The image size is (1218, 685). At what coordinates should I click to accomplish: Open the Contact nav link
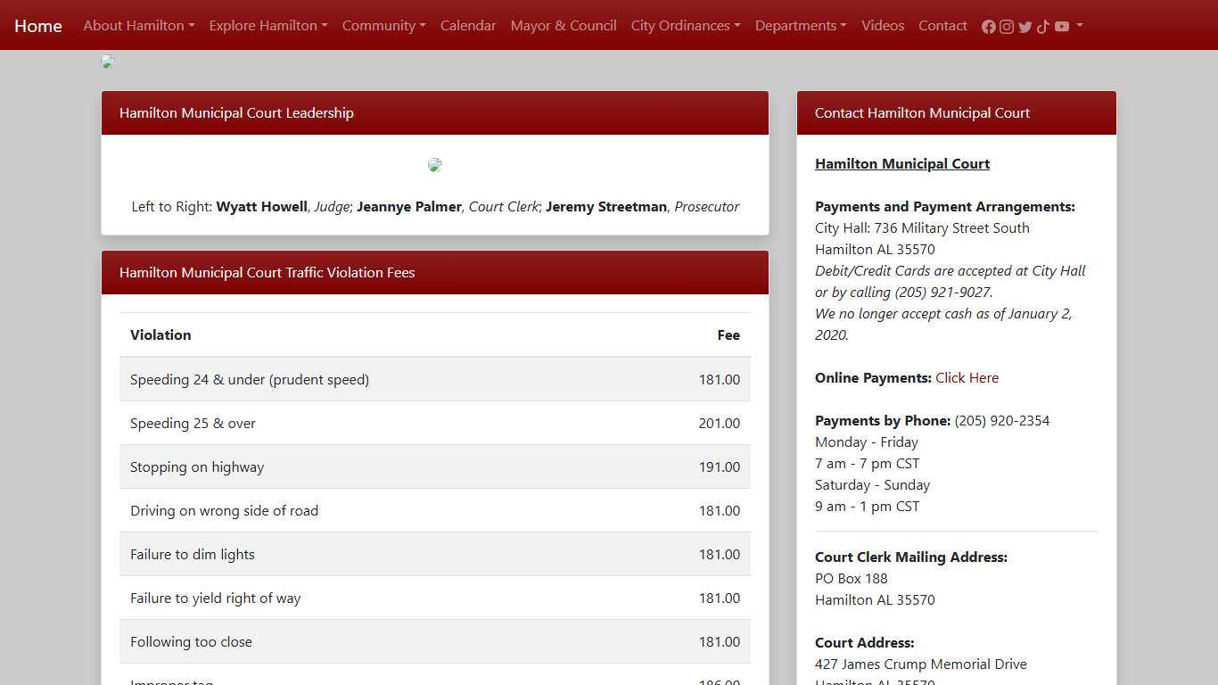(942, 26)
